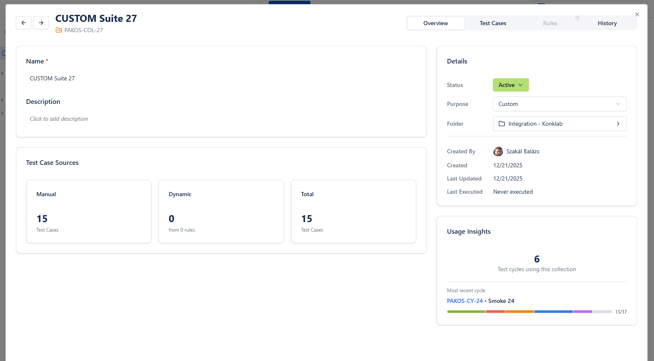This screenshot has width=654, height=361.
Task: Click the clock icon near Rules tab
Action: 577,18
